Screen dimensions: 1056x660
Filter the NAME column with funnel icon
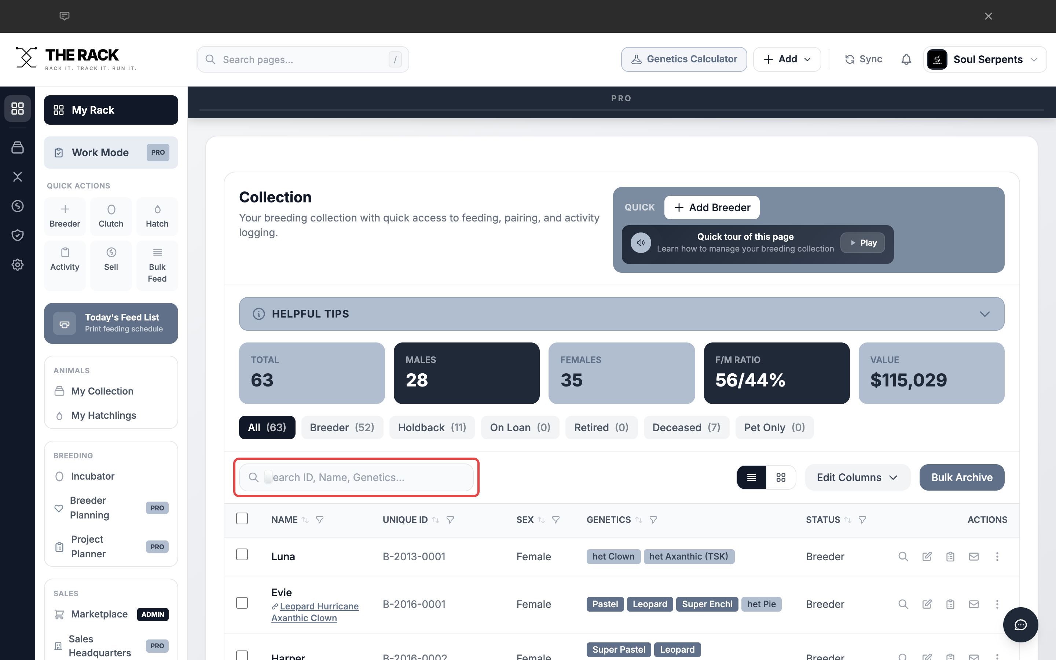point(320,520)
